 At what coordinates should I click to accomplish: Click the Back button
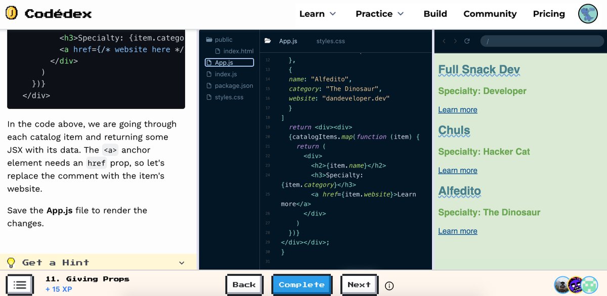point(244,285)
